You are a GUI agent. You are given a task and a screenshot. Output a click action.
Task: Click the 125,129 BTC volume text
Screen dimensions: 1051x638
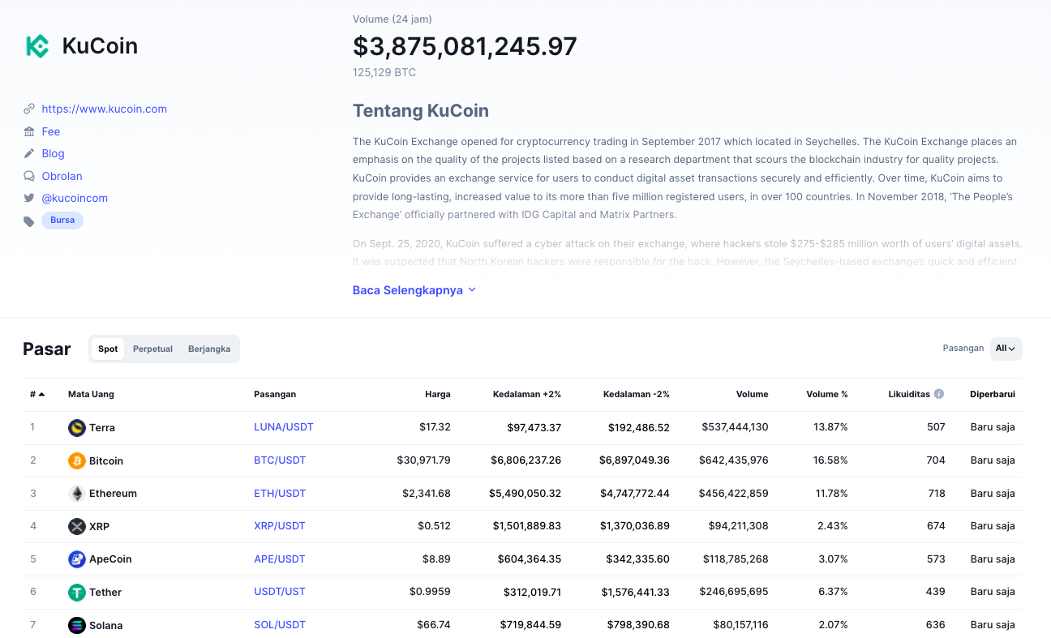tap(384, 73)
